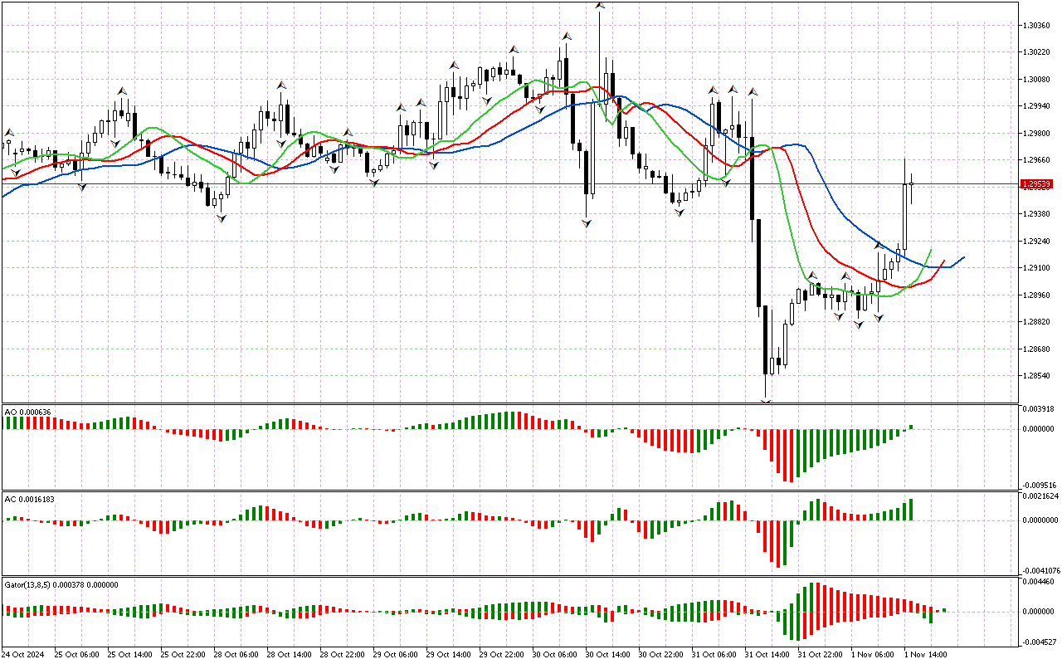Image resolution: width=1062 pixels, height=664 pixels.
Task: Click the 31 Oct 14:00 time label
Action: coord(769,654)
